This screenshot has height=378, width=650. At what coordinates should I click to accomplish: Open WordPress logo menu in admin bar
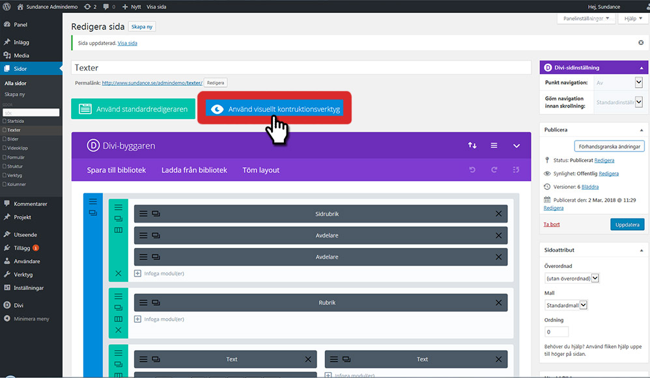click(x=7, y=7)
